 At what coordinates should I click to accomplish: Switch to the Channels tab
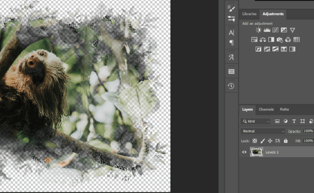pos(266,110)
